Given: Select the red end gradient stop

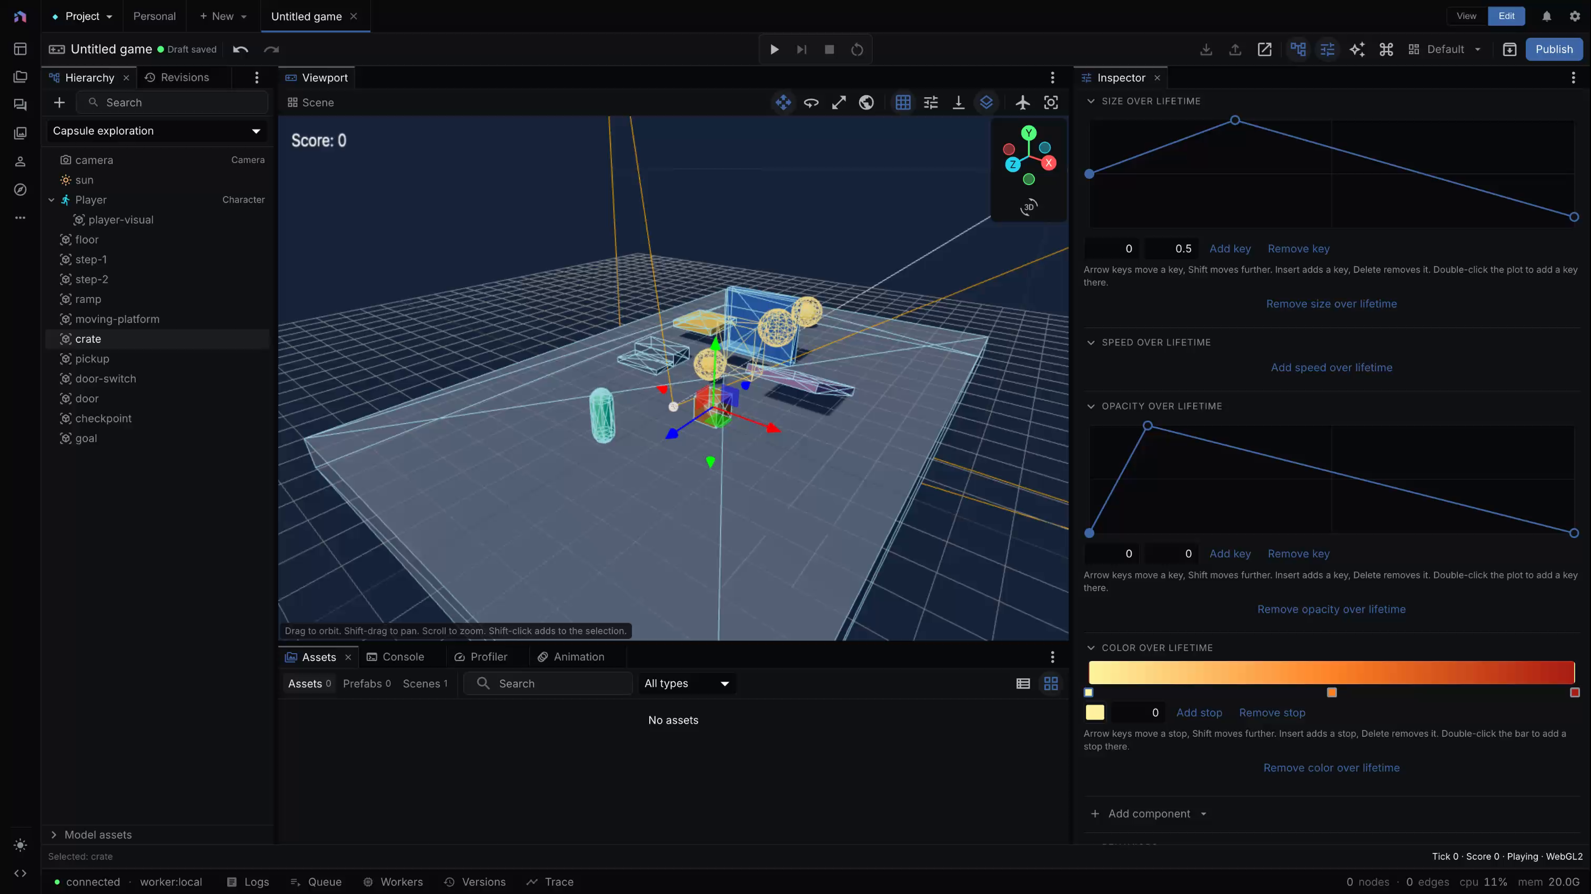Looking at the screenshot, I should 1574,693.
